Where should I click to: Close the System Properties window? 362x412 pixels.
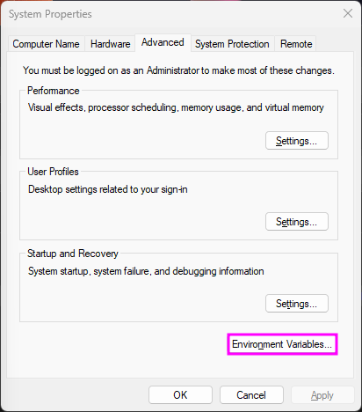tap(348, 13)
